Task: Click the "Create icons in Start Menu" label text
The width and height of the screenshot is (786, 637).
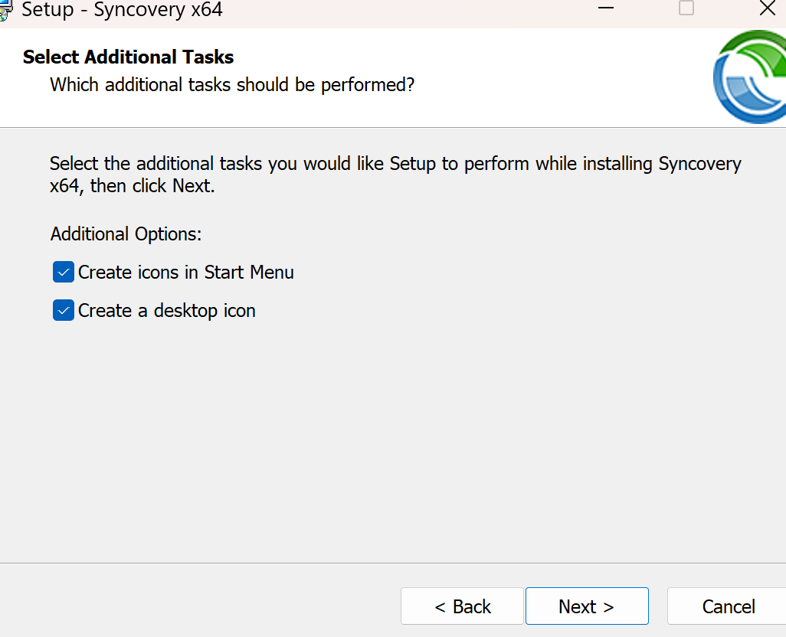Action: pos(186,272)
